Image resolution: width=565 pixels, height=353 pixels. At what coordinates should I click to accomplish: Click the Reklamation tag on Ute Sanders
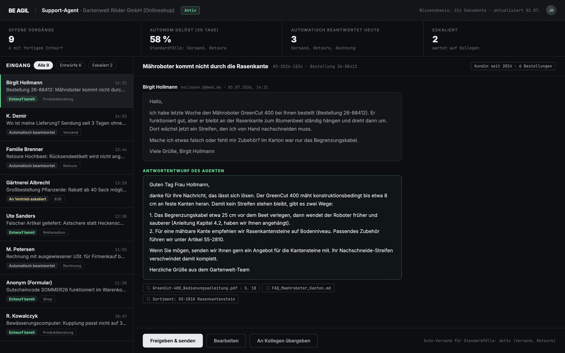coord(54,232)
